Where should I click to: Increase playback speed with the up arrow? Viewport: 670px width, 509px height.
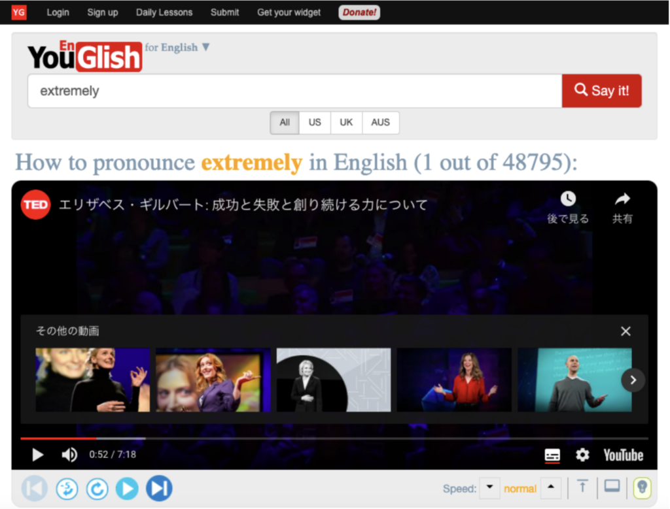click(551, 487)
